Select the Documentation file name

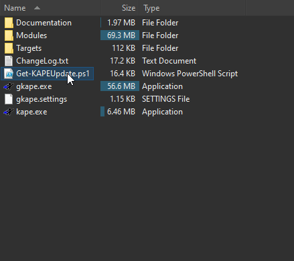[44, 23]
